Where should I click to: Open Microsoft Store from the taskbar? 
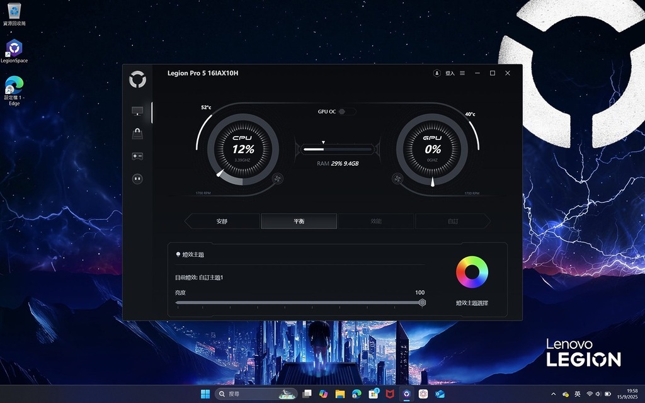tap(374, 394)
